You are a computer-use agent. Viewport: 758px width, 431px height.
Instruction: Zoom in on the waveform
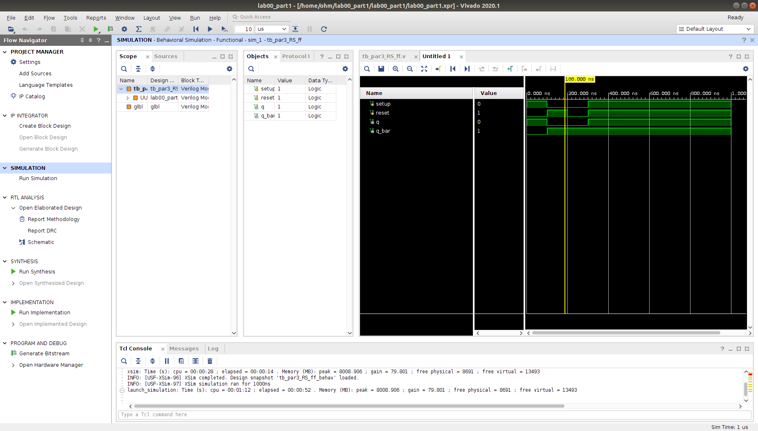396,69
